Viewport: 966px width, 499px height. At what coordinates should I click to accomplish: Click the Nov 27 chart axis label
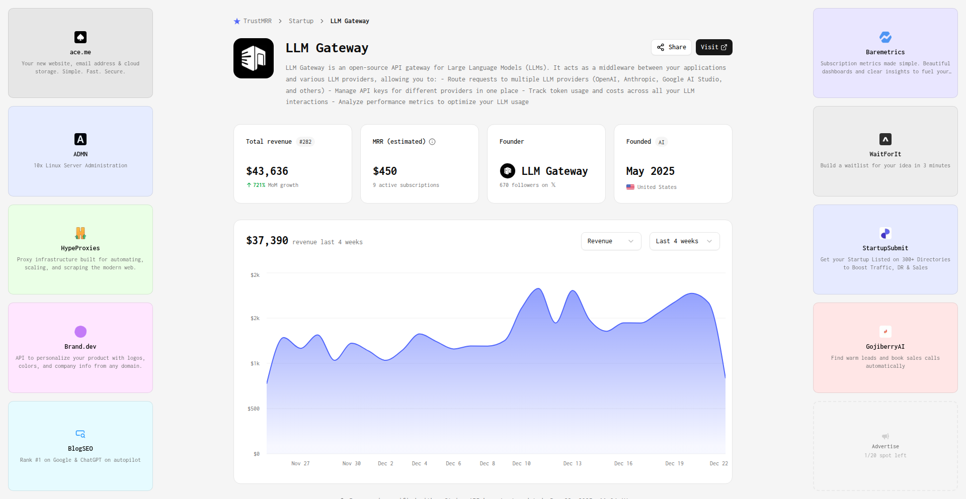300,463
